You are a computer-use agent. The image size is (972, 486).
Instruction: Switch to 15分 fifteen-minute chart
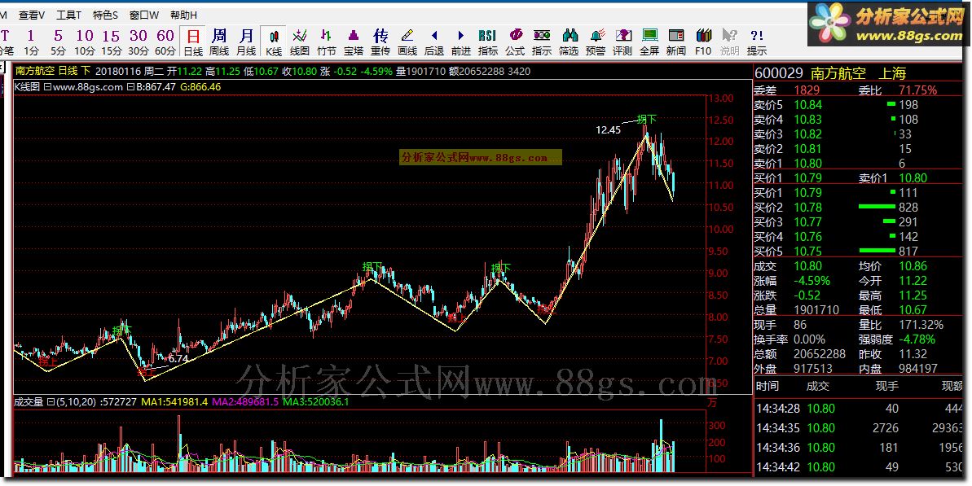pyautogui.click(x=112, y=42)
